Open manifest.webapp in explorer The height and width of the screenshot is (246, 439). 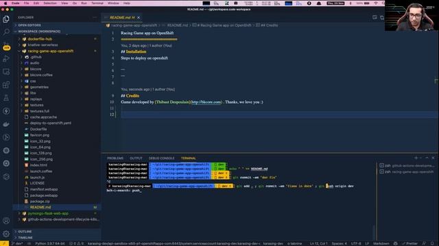[x=44, y=189]
